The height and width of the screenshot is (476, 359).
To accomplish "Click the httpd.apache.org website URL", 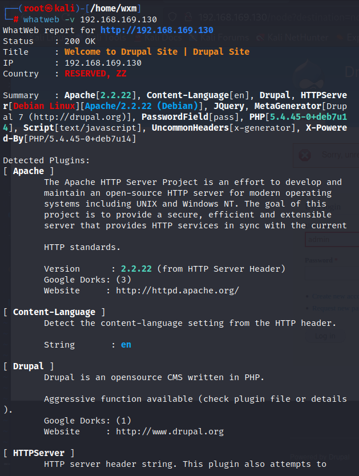I will (177, 291).
